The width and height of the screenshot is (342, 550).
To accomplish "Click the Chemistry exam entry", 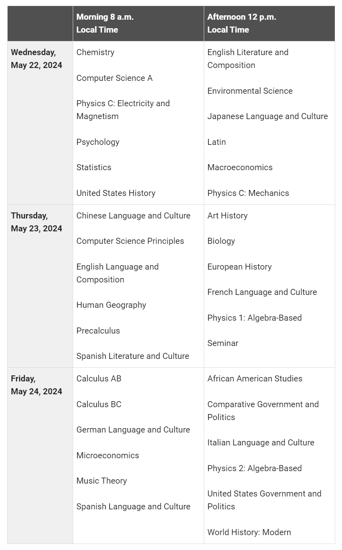I will pos(95,52).
